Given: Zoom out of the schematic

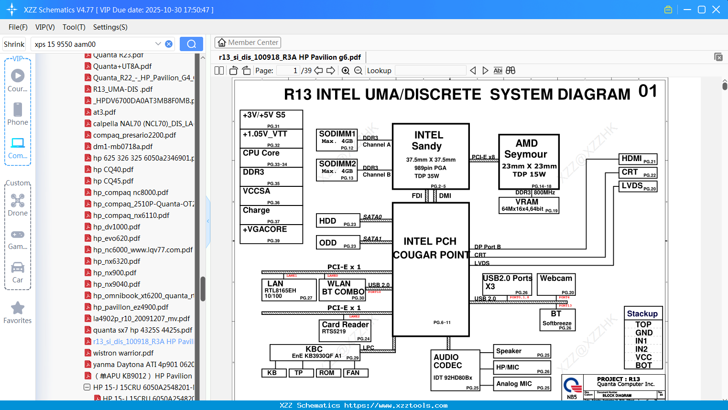Looking at the screenshot, I should pos(359,70).
